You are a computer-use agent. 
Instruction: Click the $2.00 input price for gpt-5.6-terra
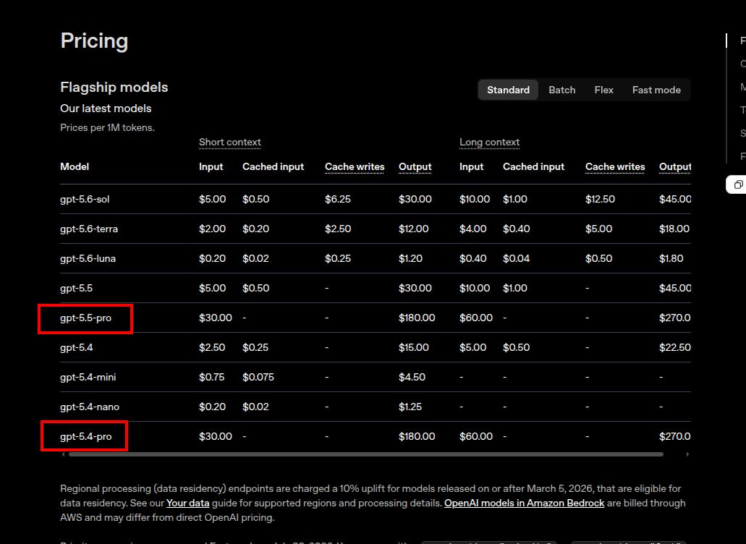point(212,229)
